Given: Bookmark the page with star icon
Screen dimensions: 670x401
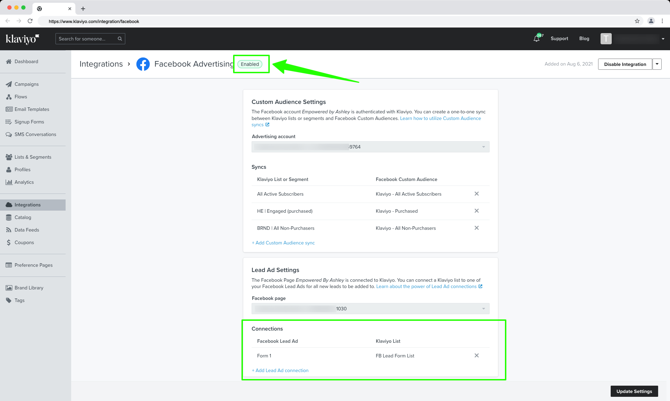Looking at the screenshot, I should pyautogui.click(x=637, y=21).
